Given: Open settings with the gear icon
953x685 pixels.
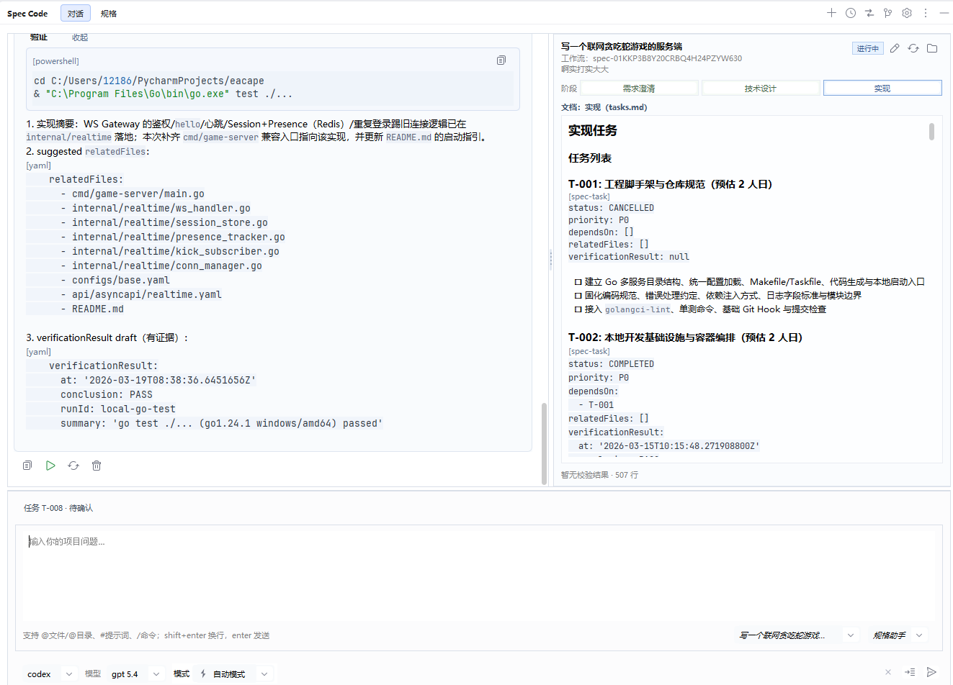Looking at the screenshot, I should pyautogui.click(x=907, y=13).
